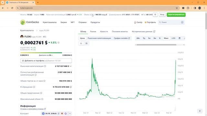The image size is (207, 116).
Task: Click the Ethereum chain icon in contract row
Action: click(43, 113)
